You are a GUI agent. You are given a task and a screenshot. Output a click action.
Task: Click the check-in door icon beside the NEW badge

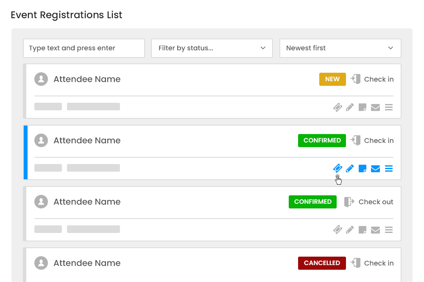tap(356, 79)
